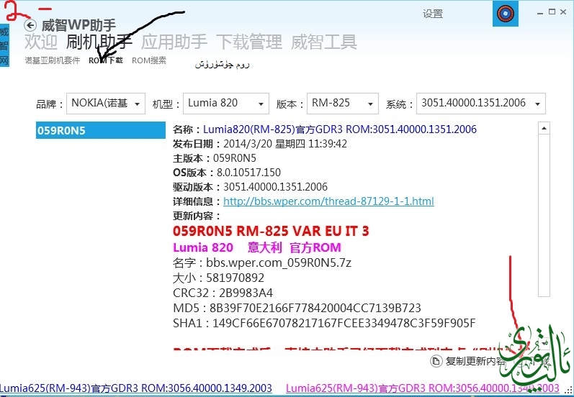Minimize the 威智WP助手 window
The height and width of the screenshot is (397, 574).
pos(540,13)
